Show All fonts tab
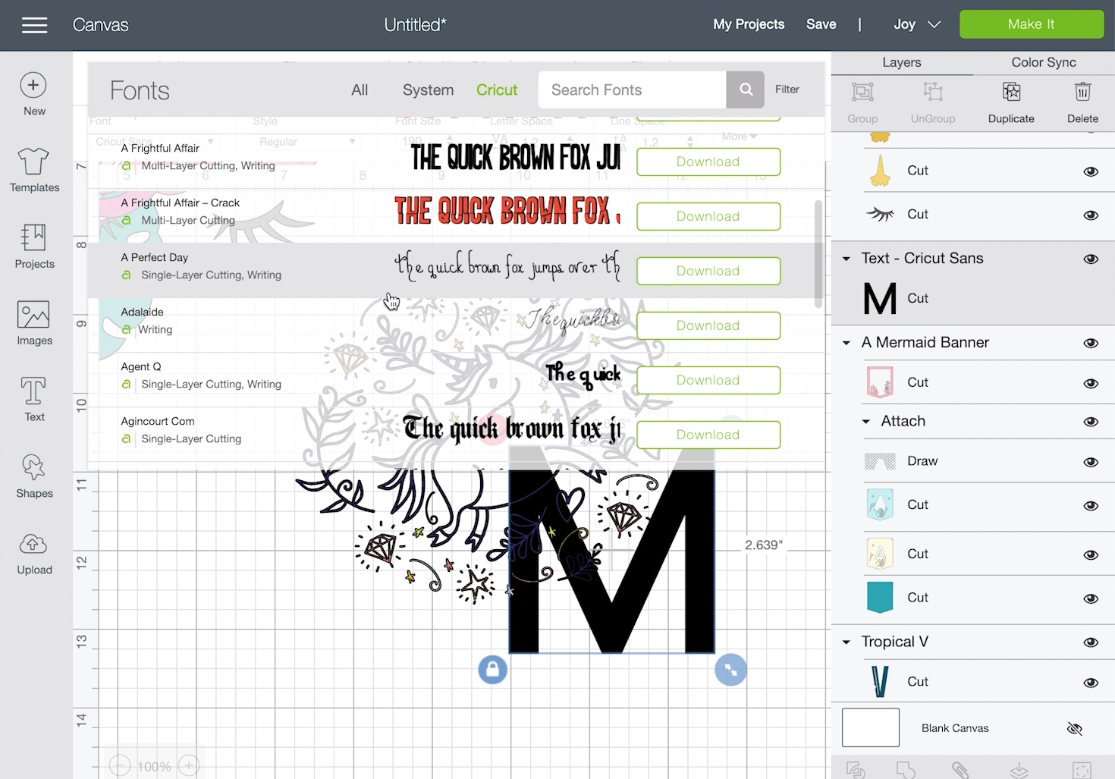Image resolution: width=1115 pixels, height=779 pixels. [360, 90]
